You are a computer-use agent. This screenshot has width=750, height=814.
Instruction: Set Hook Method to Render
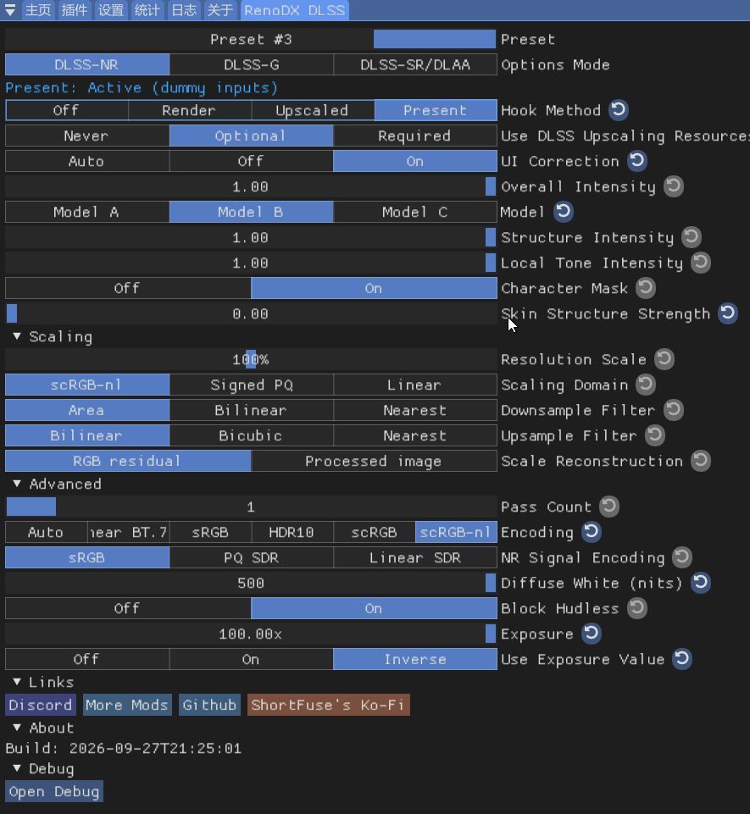[x=189, y=110]
